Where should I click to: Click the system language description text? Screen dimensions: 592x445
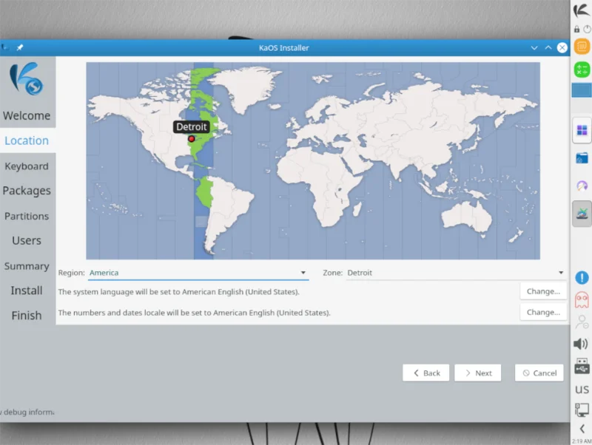pos(178,291)
